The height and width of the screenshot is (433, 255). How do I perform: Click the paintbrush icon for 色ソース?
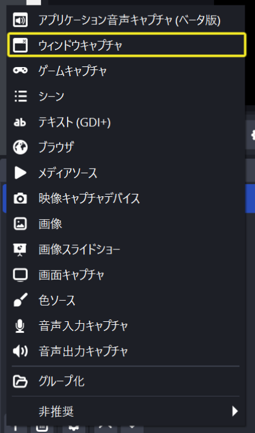(20, 300)
